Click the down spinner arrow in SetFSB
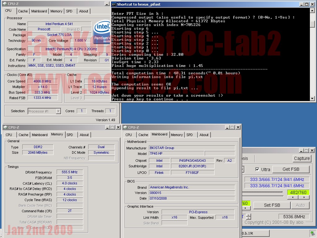The image size is (317, 238). click(249, 218)
